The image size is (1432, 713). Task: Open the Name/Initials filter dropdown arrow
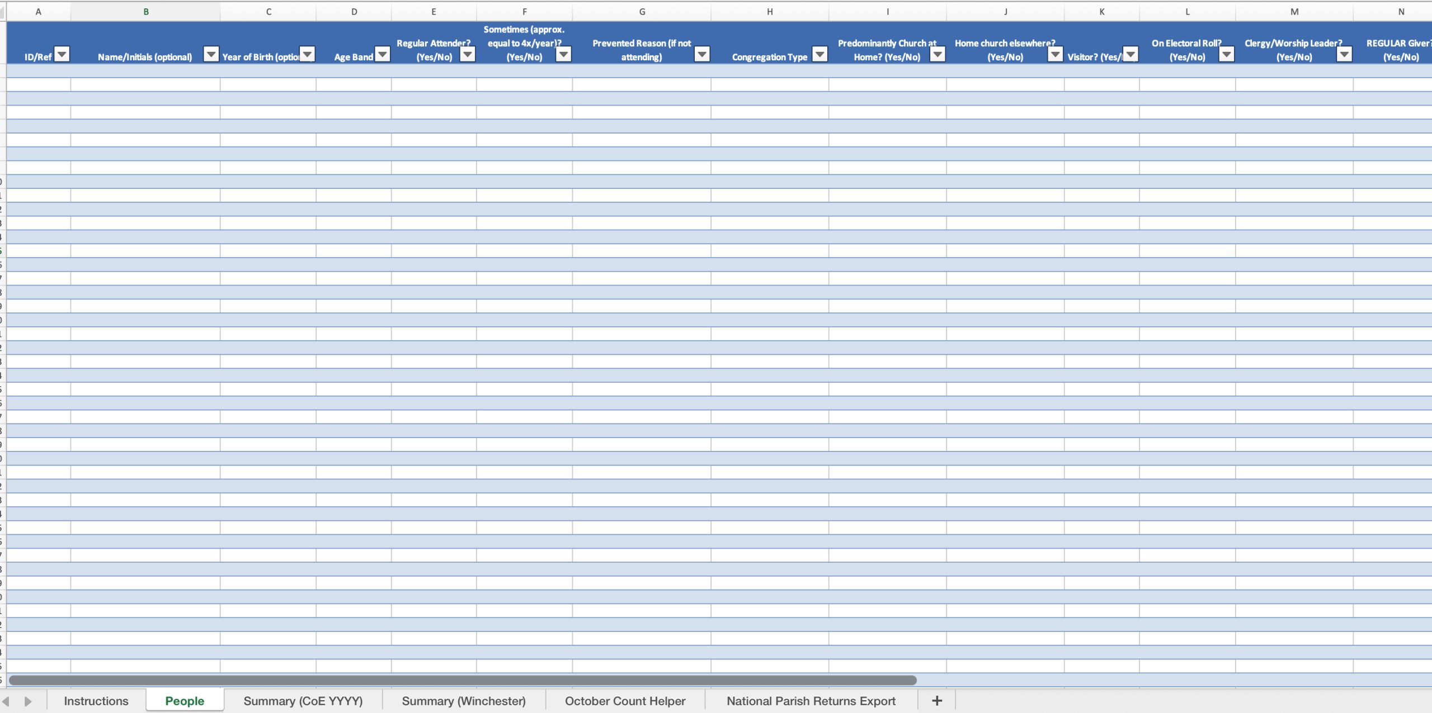click(x=211, y=54)
